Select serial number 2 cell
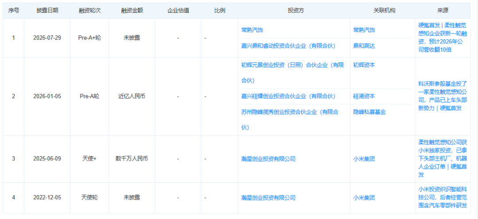 [x=13, y=96]
